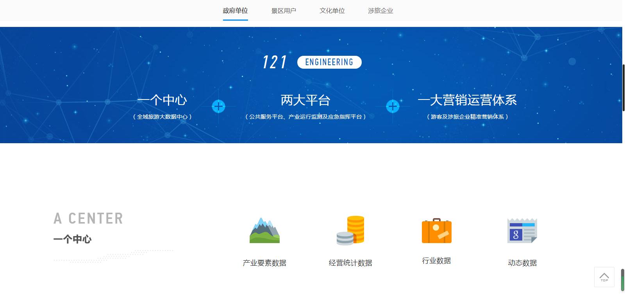The height and width of the screenshot is (295, 625).
Task: Select the 文化单位 tab
Action: pos(332,11)
